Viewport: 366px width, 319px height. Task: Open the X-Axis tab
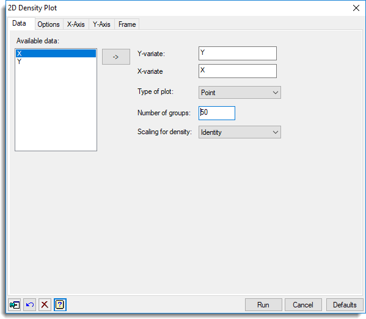coord(76,24)
